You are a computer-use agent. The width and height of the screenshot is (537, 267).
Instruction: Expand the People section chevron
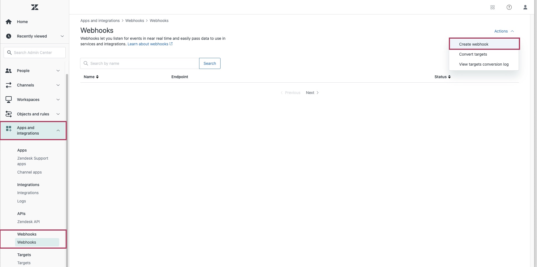pyautogui.click(x=58, y=71)
